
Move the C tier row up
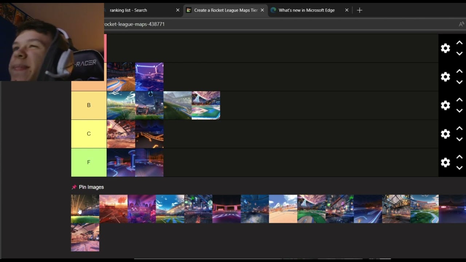tap(459, 128)
